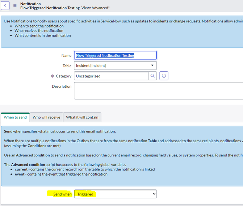Image resolution: width=243 pixels, height=206 pixels.
Task: Open the form context hamburger menu
Action: click(15, 5)
